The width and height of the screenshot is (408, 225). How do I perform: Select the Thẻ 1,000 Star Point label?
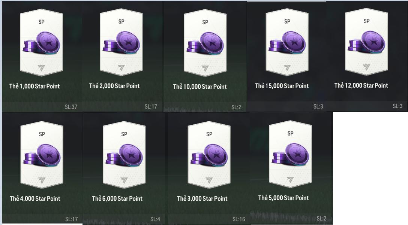pos(34,86)
